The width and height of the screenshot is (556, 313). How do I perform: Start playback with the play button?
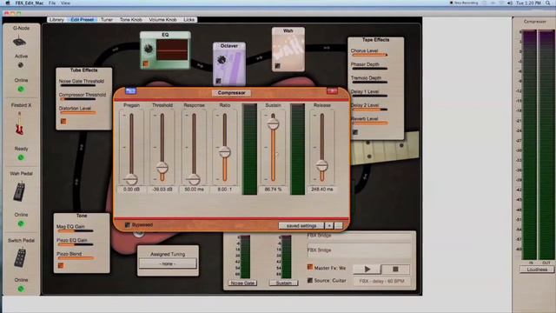point(367,270)
